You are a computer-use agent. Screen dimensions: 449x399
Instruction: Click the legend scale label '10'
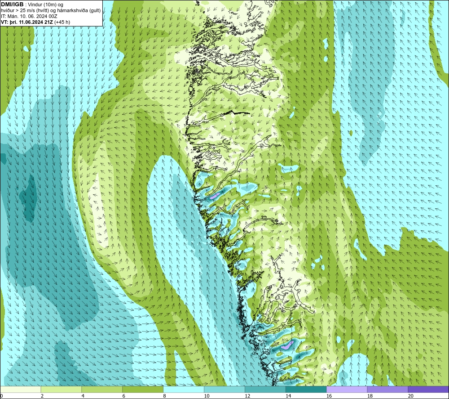(207, 396)
